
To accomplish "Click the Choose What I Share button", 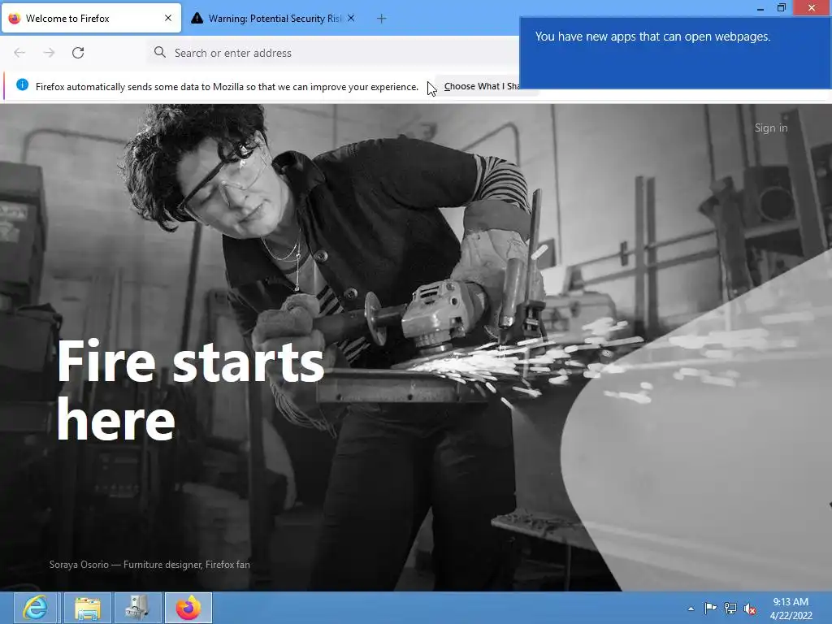I will pos(482,86).
